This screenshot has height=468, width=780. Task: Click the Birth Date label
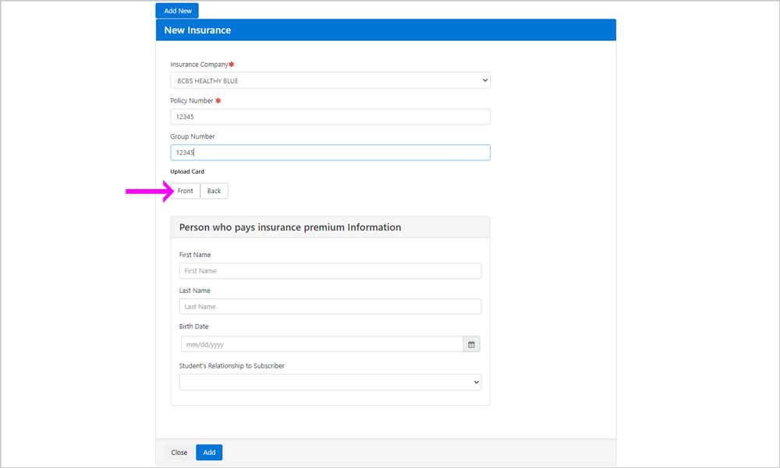coord(193,326)
